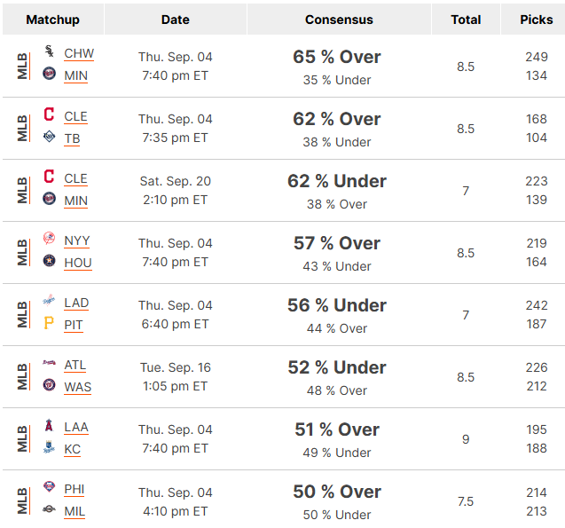
Task: Click the Tampa Bay Rays logo icon
Action: pyautogui.click(x=50, y=137)
